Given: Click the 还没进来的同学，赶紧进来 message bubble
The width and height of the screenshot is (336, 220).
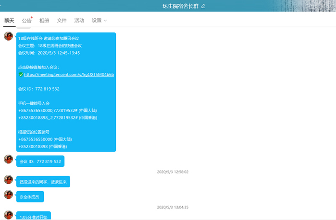Looking at the screenshot, I should 43,182.
